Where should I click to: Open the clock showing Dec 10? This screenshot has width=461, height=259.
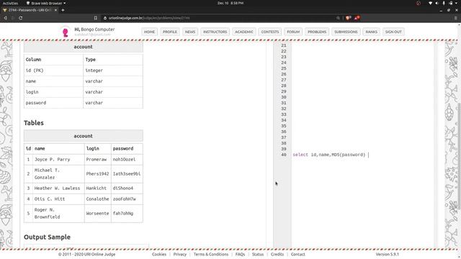(x=230, y=3)
